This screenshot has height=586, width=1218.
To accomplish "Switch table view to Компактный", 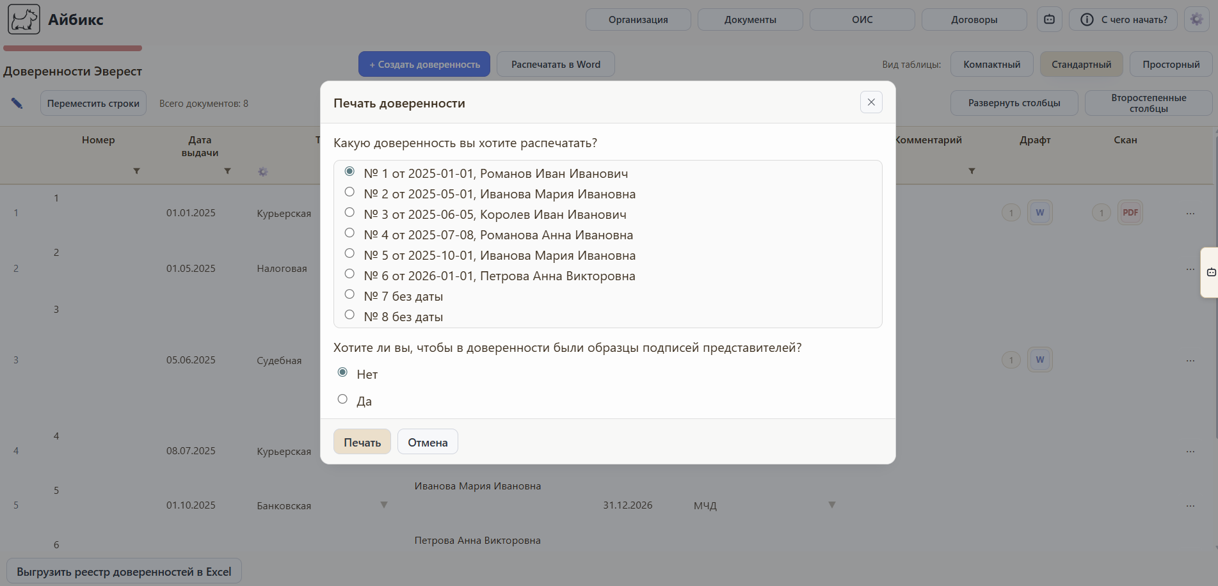I will click(992, 64).
